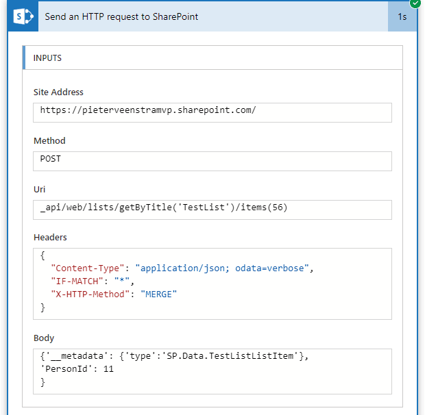
Task: Click the 1s duration badge
Action: pos(402,17)
